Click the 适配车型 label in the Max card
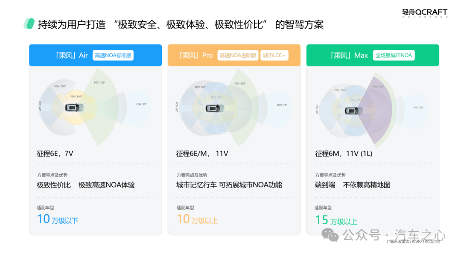461x254 pixels. click(323, 207)
